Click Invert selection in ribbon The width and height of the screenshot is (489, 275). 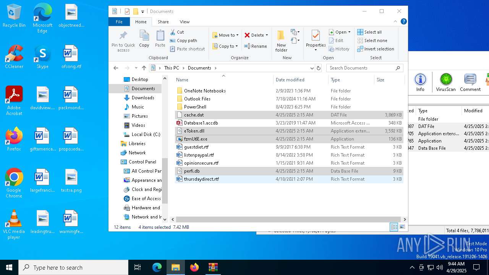tap(376, 49)
